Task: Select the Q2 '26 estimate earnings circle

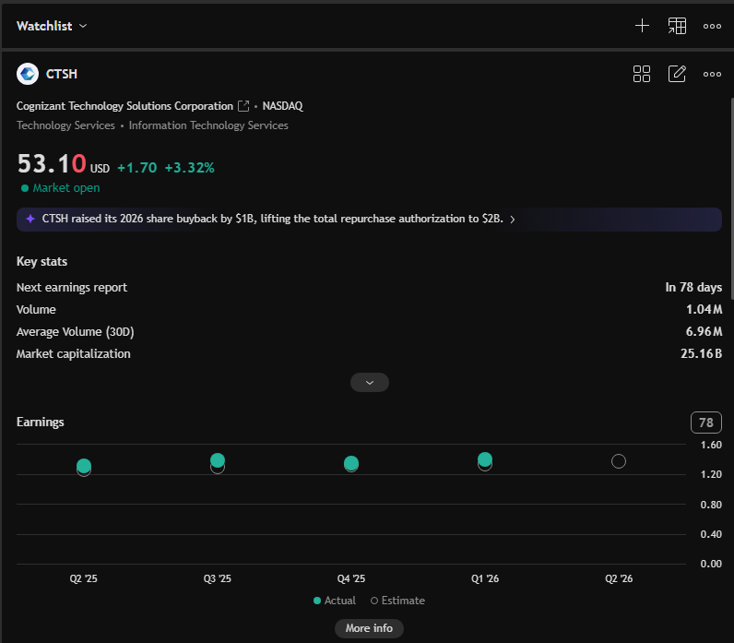Action: click(619, 461)
